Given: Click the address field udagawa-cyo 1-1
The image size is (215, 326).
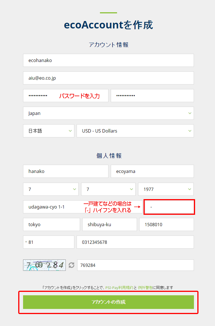Looking at the screenshot, I should coord(83,207).
